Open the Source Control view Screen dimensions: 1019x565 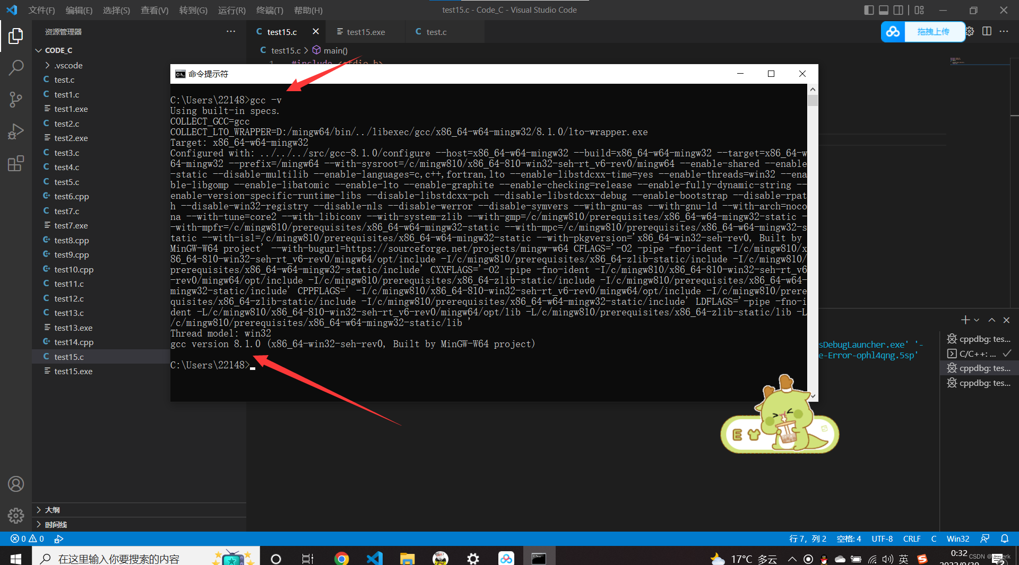click(x=16, y=100)
